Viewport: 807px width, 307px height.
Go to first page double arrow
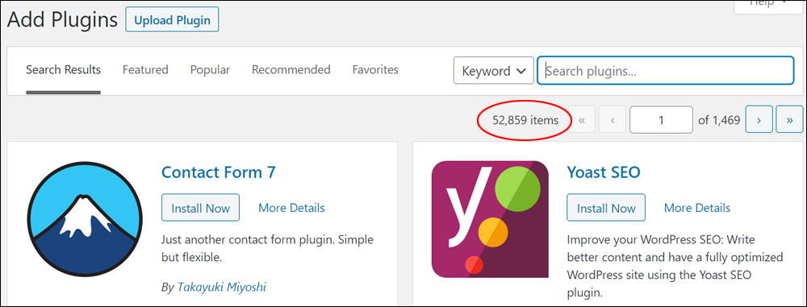click(x=582, y=120)
